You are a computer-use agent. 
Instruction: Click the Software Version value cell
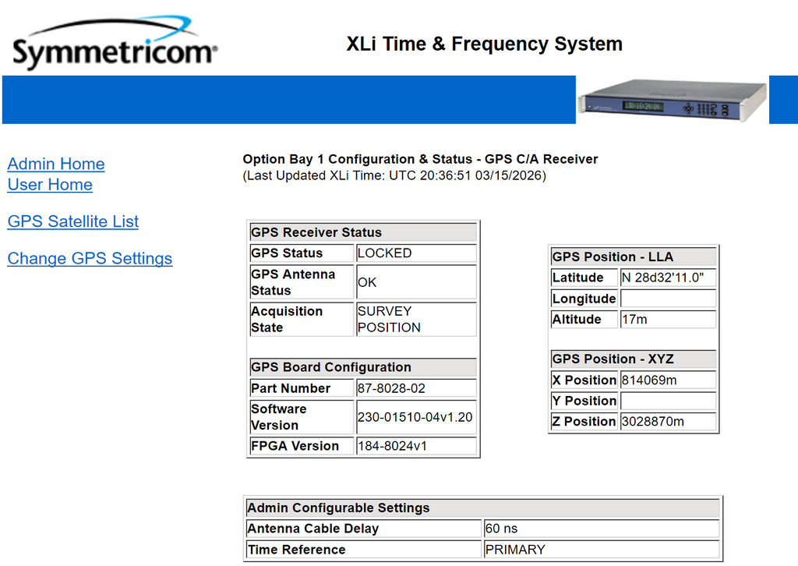click(415, 417)
